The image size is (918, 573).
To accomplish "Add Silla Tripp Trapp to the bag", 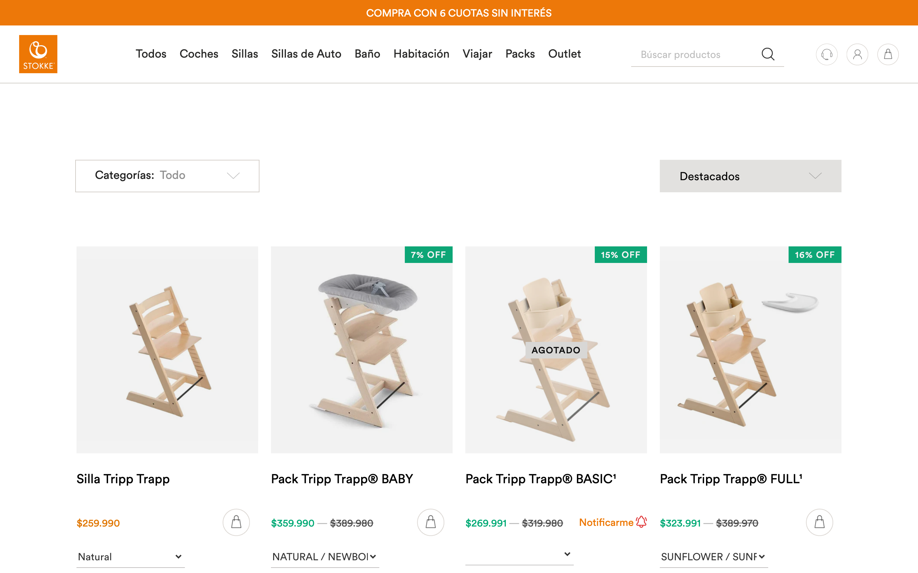I will click(236, 522).
